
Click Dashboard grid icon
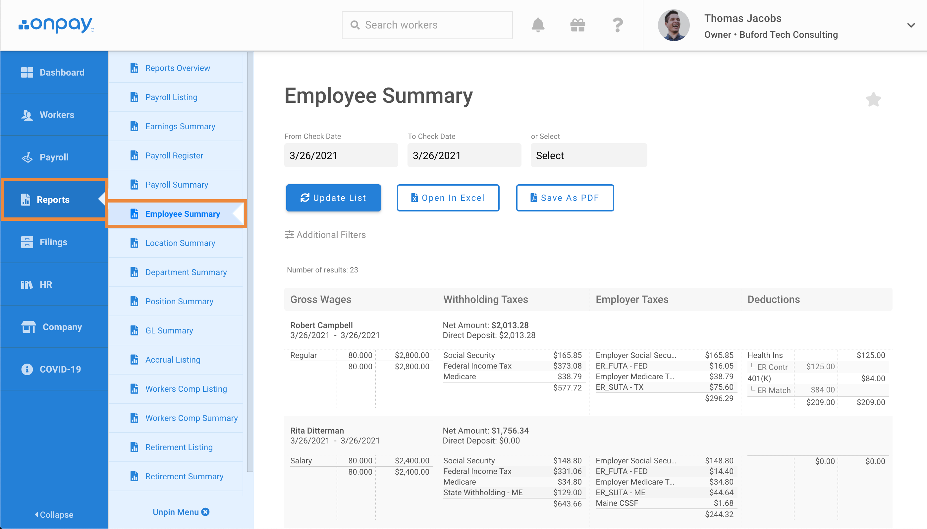click(x=27, y=72)
